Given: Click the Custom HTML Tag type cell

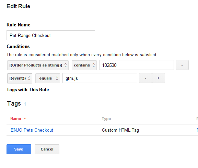Looking at the screenshot, I should pos(120,130).
